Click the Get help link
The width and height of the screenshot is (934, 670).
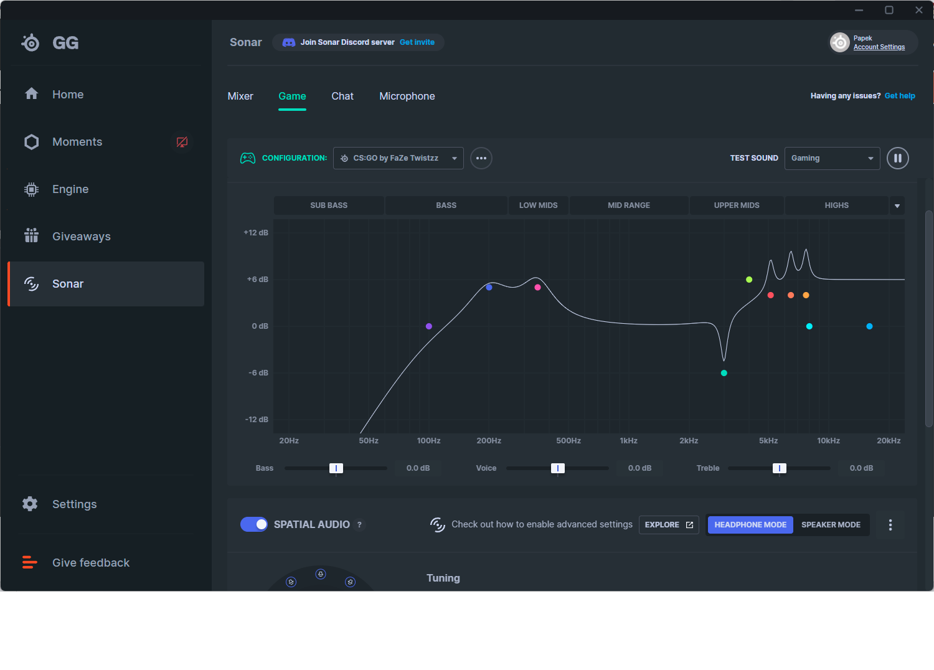(x=900, y=96)
